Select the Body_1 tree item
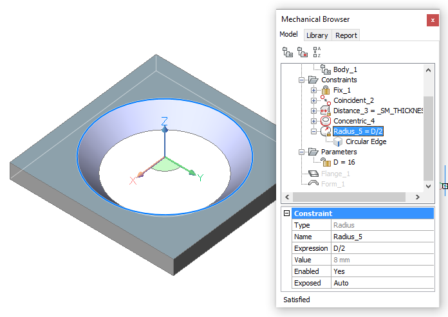Viewport: 448px width, 317px height. 344,69
